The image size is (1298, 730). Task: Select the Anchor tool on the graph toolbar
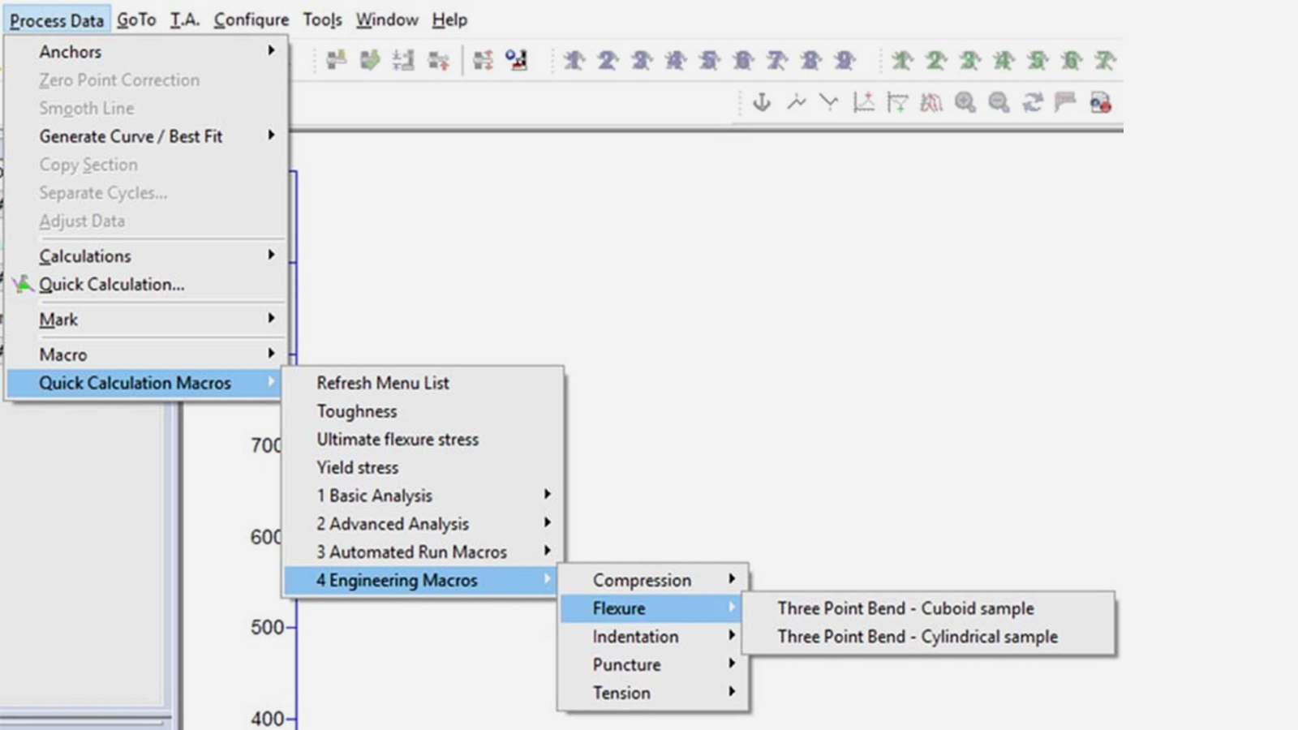coord(761,102)
